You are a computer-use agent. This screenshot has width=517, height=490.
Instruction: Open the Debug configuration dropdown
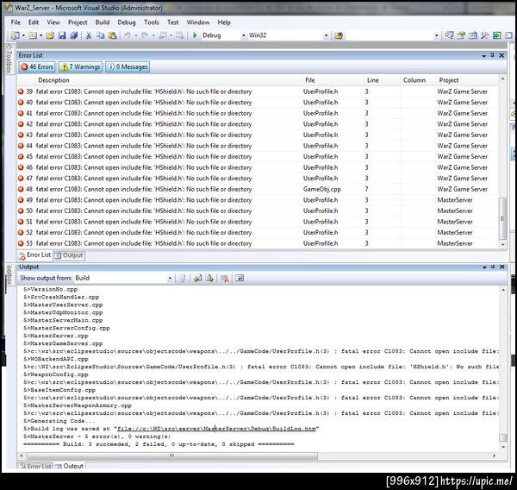244,35
